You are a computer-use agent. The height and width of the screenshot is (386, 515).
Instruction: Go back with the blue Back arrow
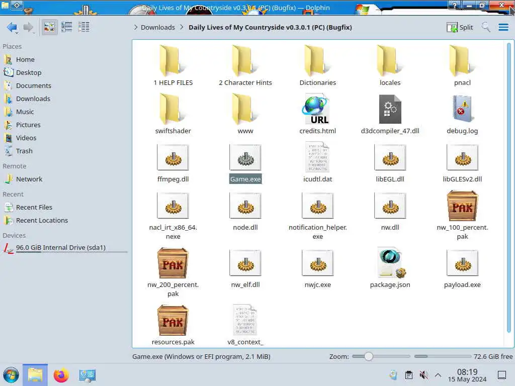click(12, 27)
